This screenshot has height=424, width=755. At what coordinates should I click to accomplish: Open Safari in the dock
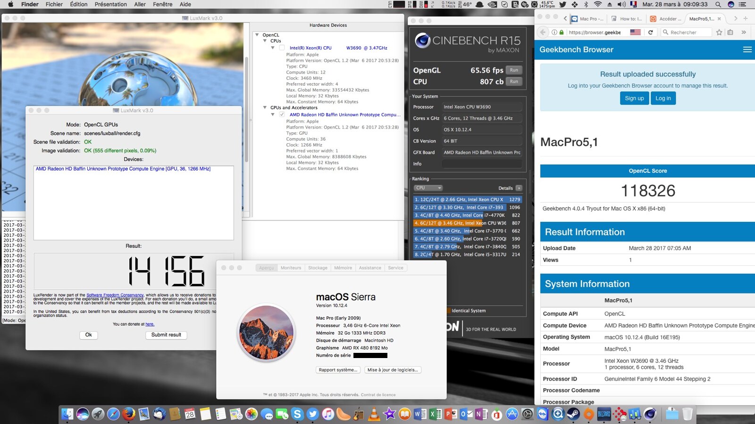tap(113, 414)
